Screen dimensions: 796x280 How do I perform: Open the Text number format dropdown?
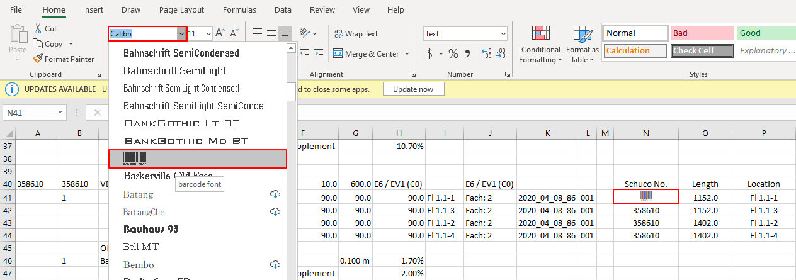click(503, 34)
